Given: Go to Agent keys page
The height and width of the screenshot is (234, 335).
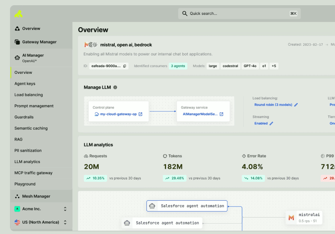Looking at the screenshot, I should 41,83.
